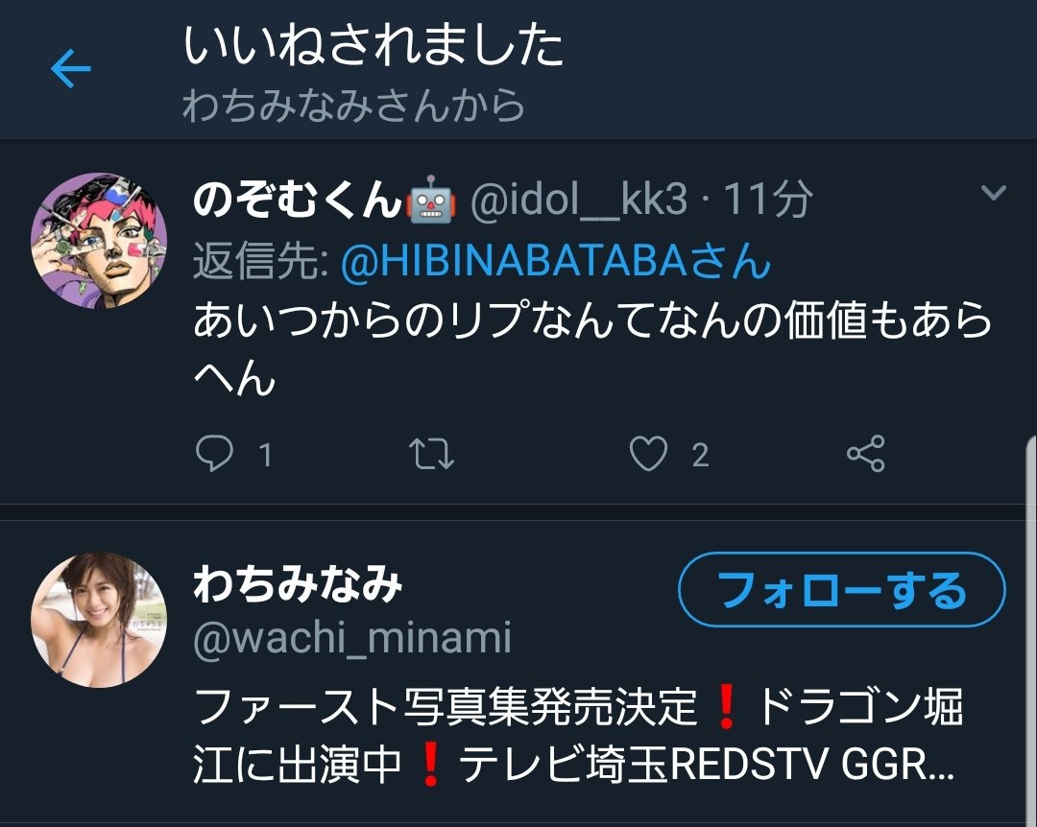Open わちみなみ's bio text ファースト写真集
The width and height of the screenshot is (1037, 827).
[575, 735]
